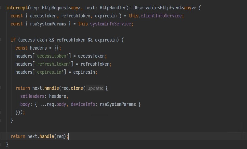The image size is (247, 149).
Task: Click "handle" in the final return line
Action: (x=47, y=136)
